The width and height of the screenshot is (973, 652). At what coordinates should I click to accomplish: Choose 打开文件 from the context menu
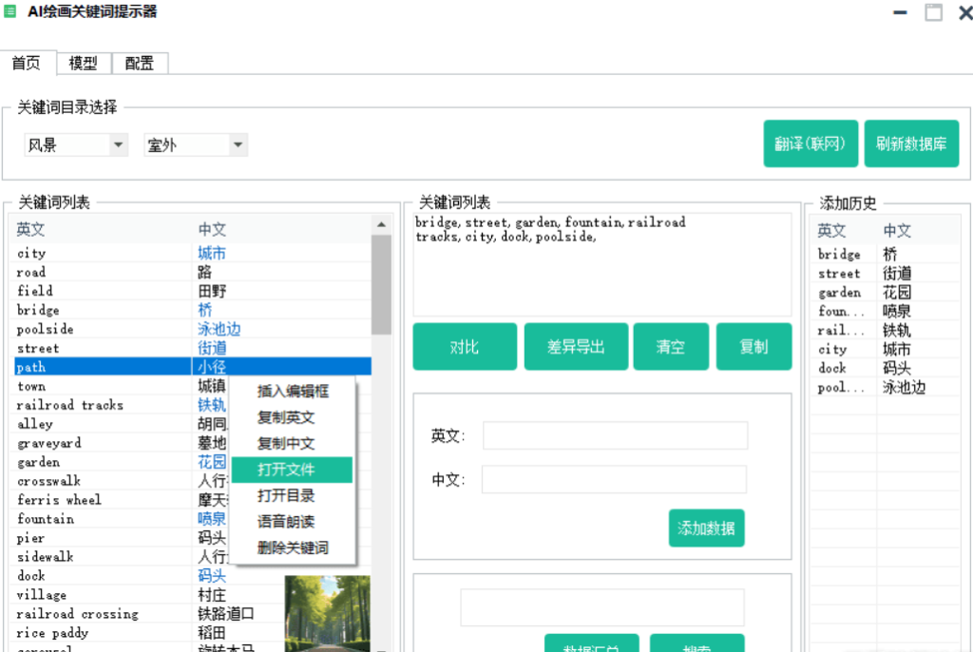click(x=287, y=470)
